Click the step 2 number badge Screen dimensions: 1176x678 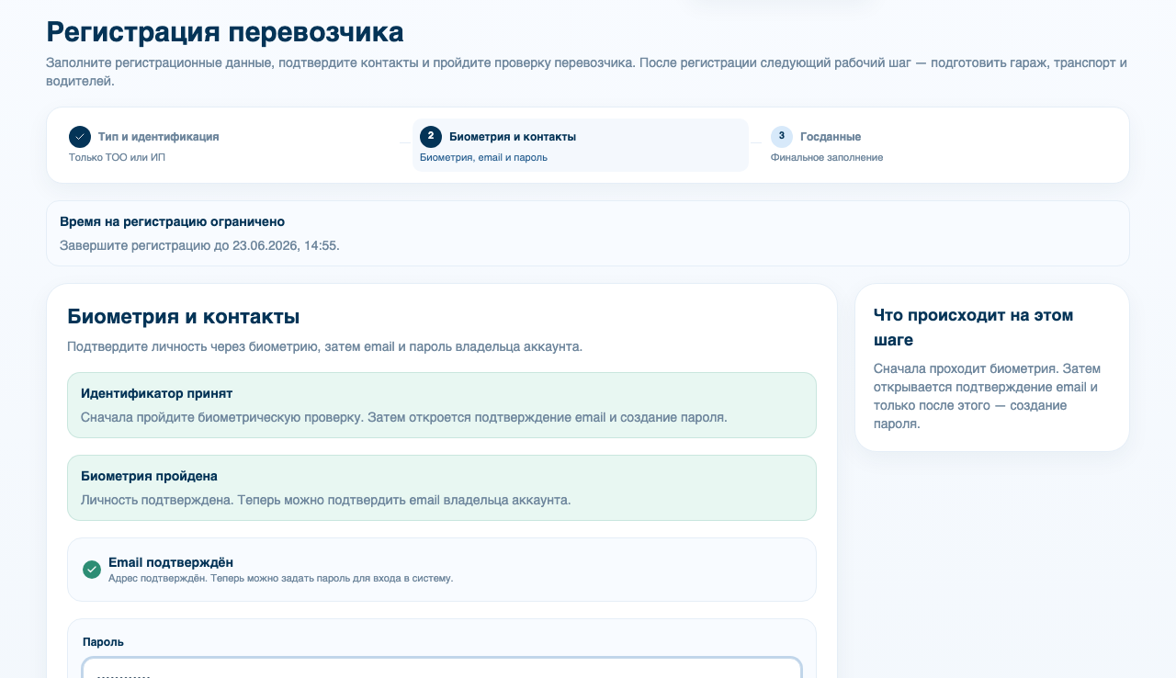431,137
